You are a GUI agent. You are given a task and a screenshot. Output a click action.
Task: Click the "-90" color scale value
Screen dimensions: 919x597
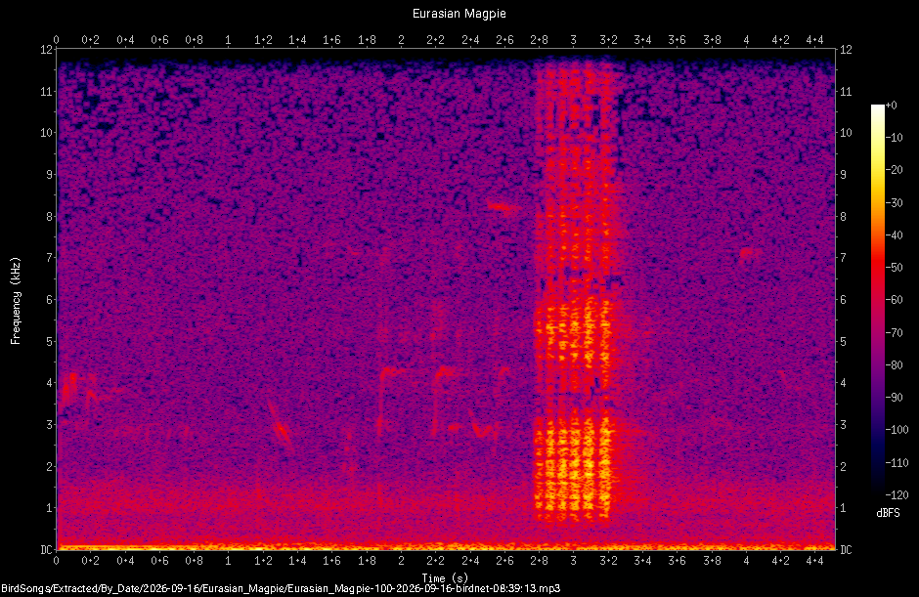pyautogui.click(x=894, y=398)
